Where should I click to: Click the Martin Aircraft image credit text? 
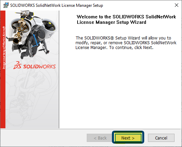4,48
